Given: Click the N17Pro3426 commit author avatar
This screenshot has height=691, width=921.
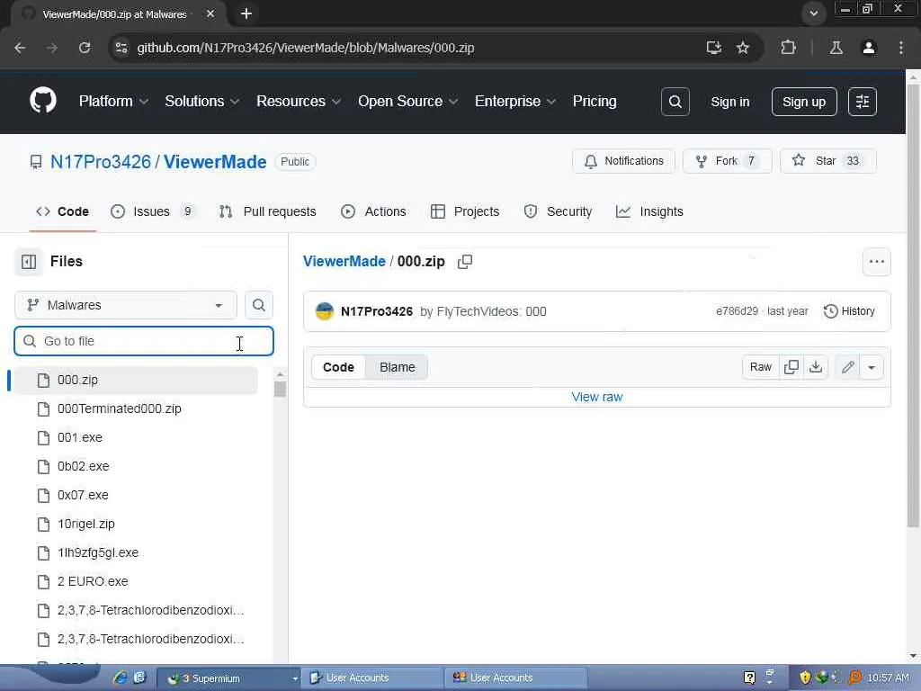Looking at the screenshot, I should coord(324,311).
